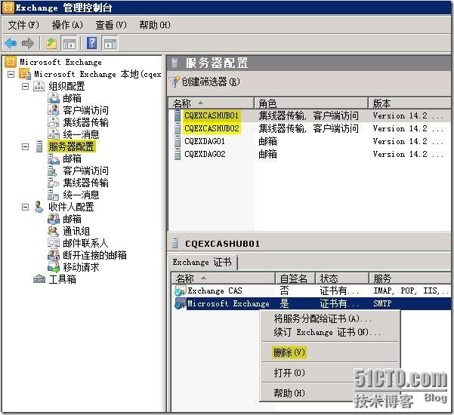This screenshot has width=454, height=415.
Task: Collapse the Server Configuration (服务器配置) node
Action: tap(25, 146)
